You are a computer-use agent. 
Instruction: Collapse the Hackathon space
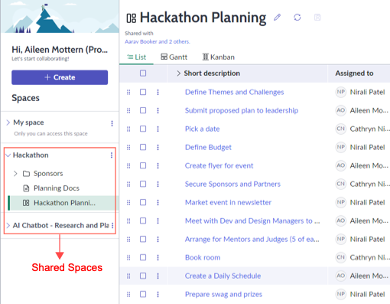[x=8, y=155]
